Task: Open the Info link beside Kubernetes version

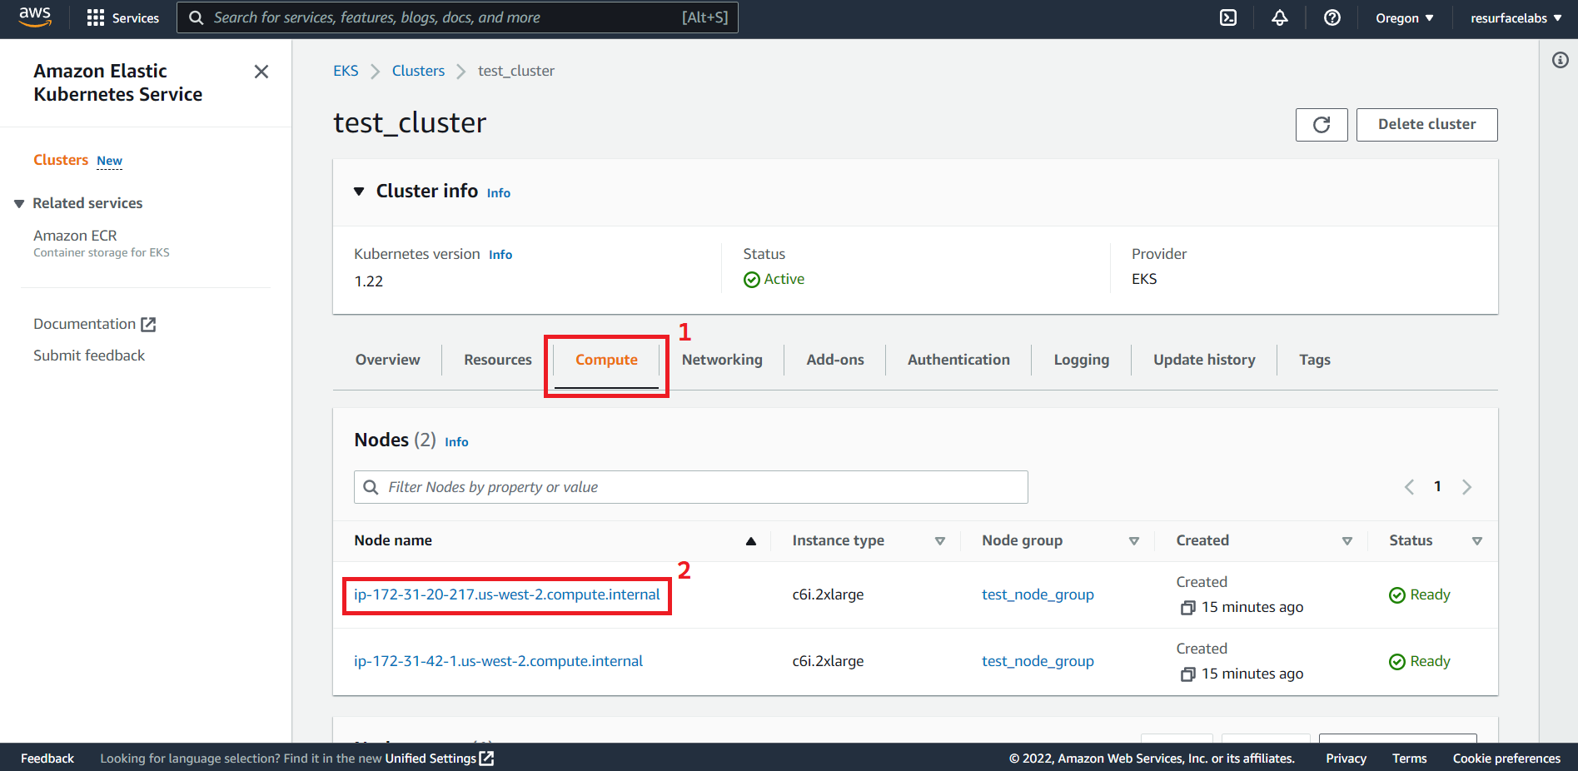Action: click(x=500, y=255)
